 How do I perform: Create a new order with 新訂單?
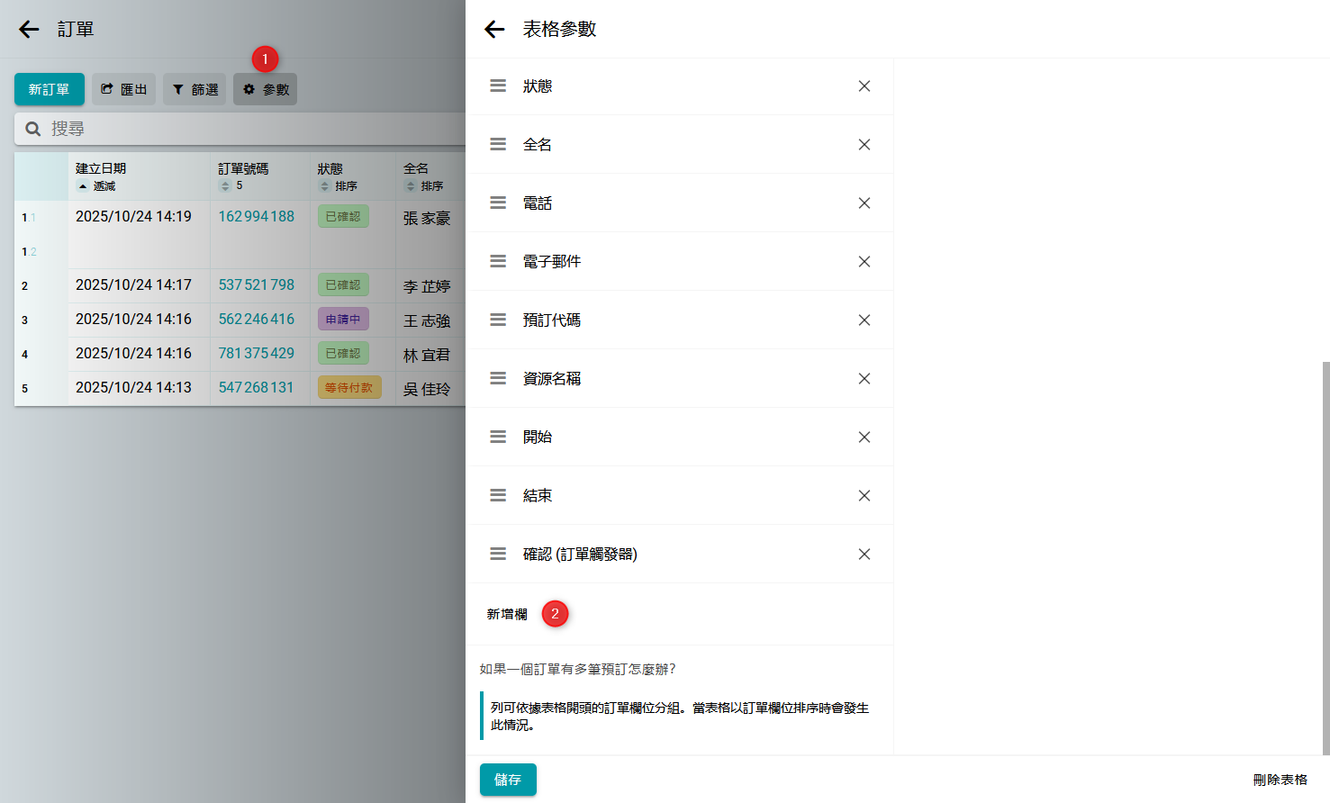(50, 89)
